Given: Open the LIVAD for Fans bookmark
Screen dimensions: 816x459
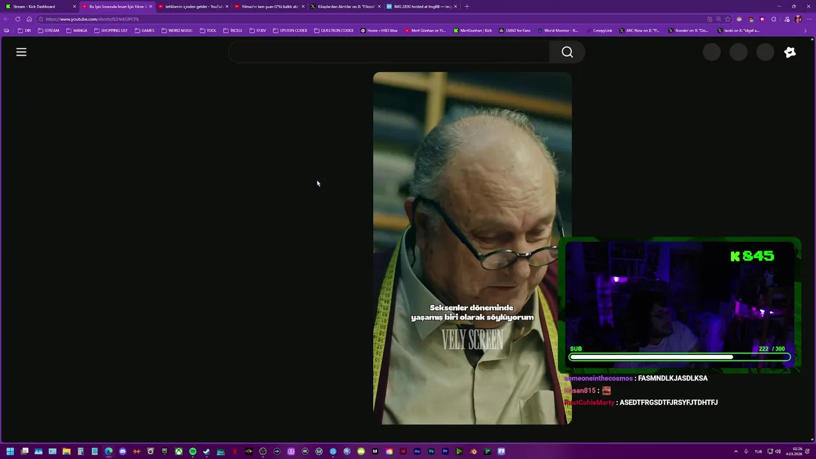Looking at the screenshot, I should coord(514,31).
